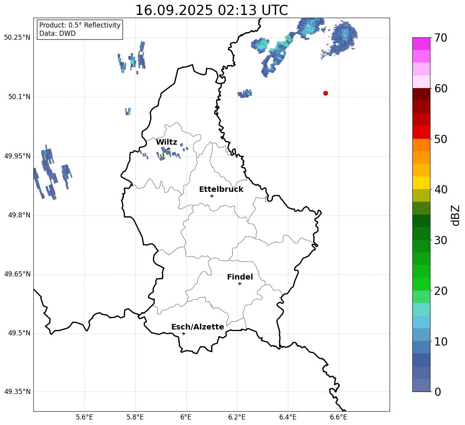Click the small radar echo near 50.1°N 6.2°E
465x425 pixels.
245,94
